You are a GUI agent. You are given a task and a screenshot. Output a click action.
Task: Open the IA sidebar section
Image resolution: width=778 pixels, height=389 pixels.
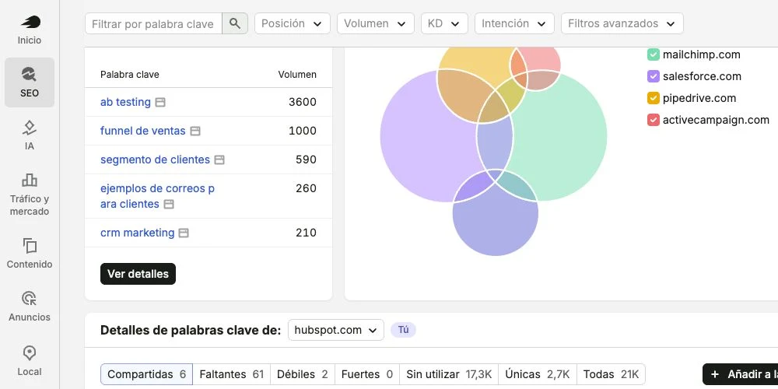click(30, 135)
